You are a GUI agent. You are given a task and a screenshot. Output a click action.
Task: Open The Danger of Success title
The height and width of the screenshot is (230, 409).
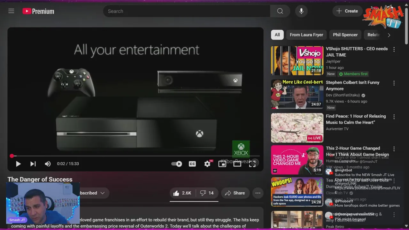click(40, 180)
